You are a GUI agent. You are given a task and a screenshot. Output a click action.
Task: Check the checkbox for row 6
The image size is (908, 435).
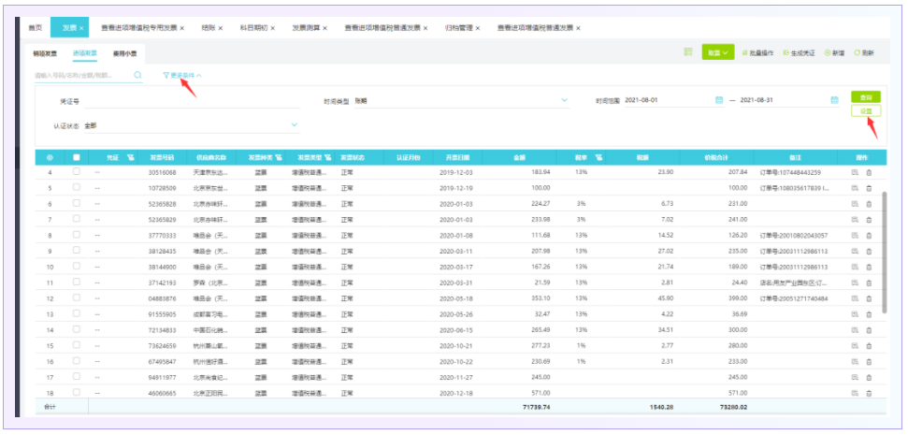point(77,204)
